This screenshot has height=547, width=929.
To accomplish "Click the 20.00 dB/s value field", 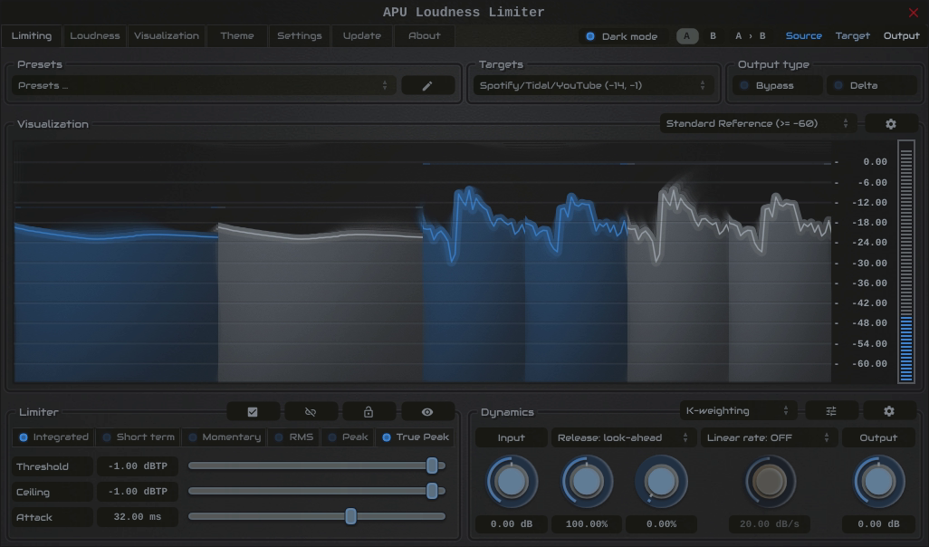I will click(770, 523).
